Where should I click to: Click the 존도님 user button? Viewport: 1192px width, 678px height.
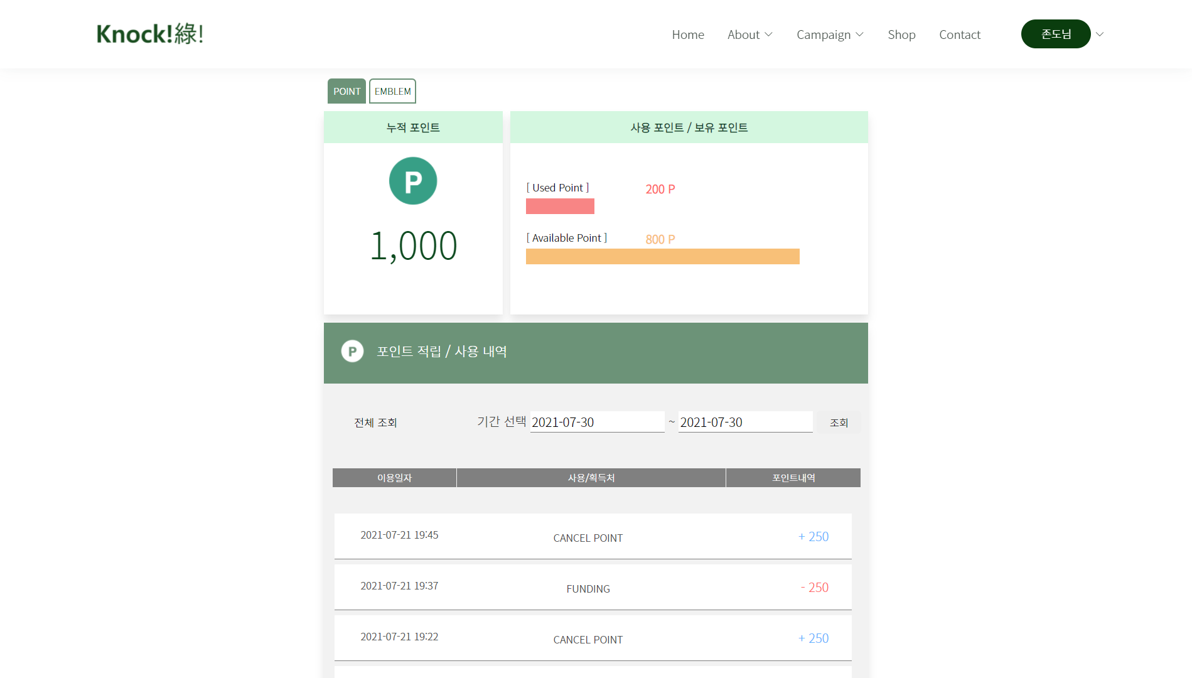tap(1055, 34)
